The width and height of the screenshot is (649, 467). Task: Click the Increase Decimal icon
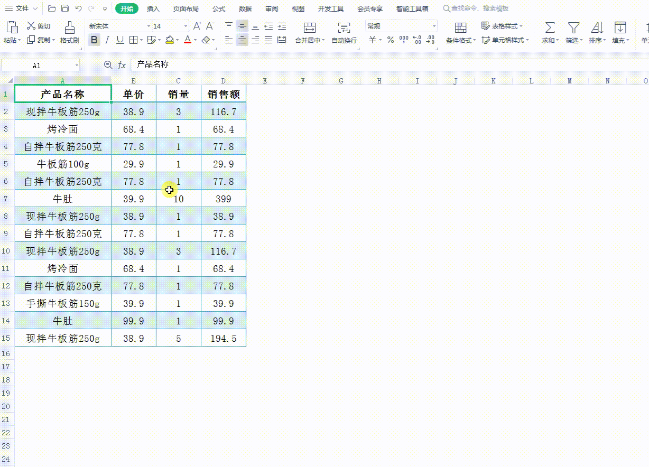coord(418,39)
